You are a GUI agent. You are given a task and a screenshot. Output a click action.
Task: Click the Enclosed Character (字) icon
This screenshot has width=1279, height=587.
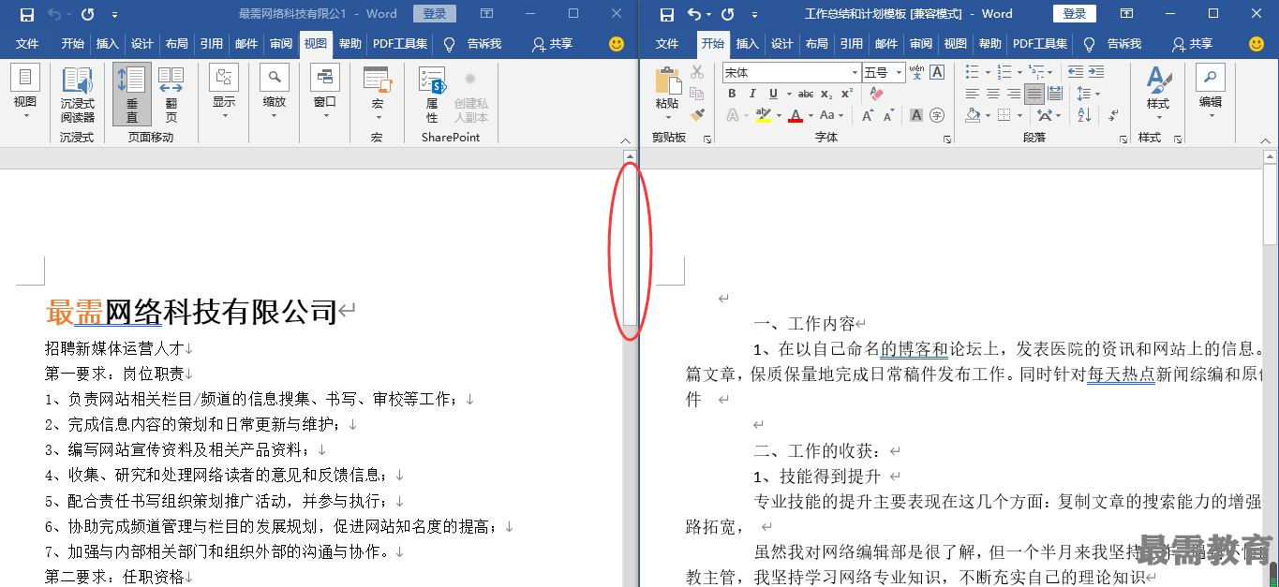click(x=936, y=115)
